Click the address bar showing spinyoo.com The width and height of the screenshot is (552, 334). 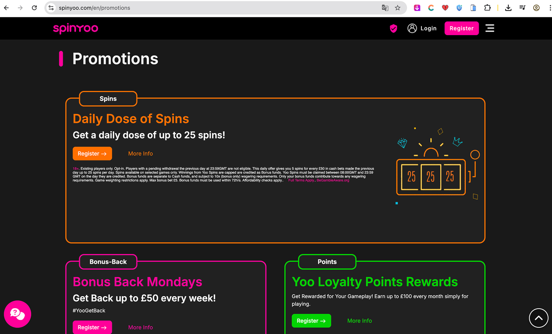(94, 7)
